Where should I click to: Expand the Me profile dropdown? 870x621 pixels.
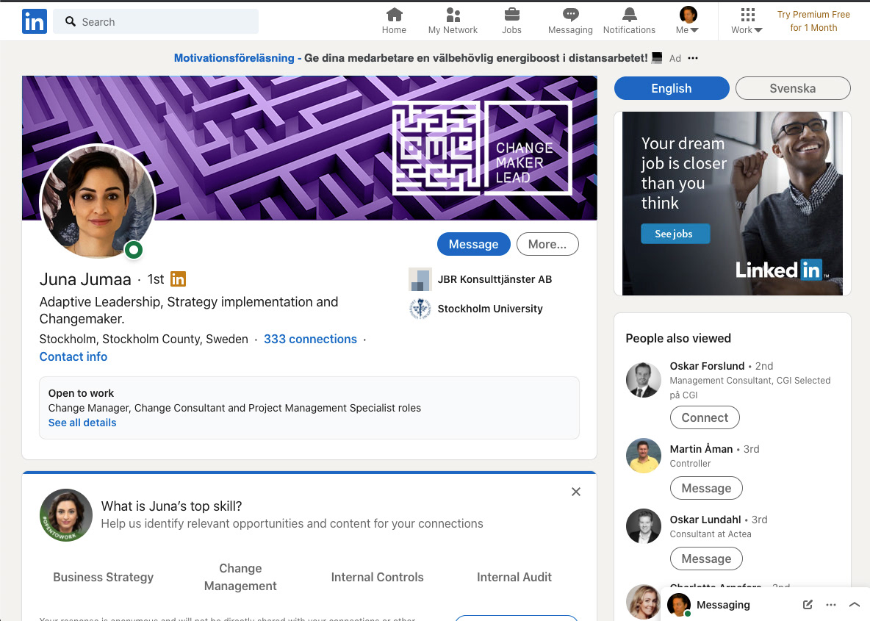pos(688,21)
